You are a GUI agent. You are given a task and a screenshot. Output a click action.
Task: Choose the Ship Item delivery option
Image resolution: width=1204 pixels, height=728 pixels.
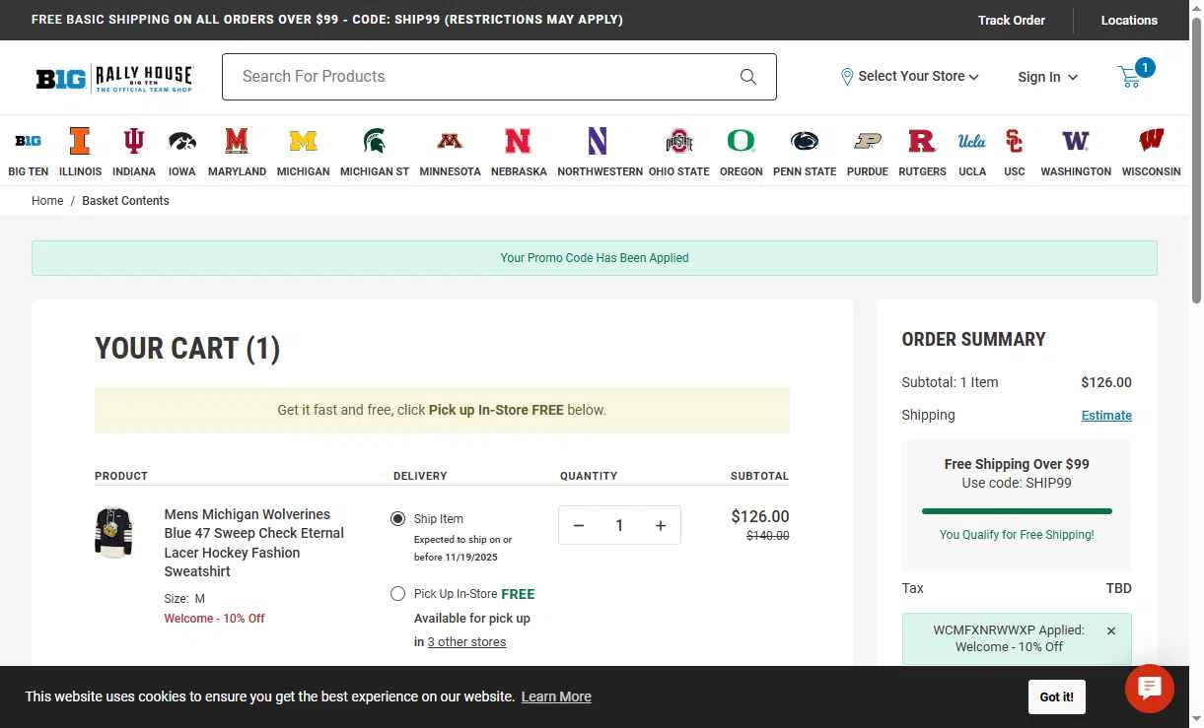397,519
